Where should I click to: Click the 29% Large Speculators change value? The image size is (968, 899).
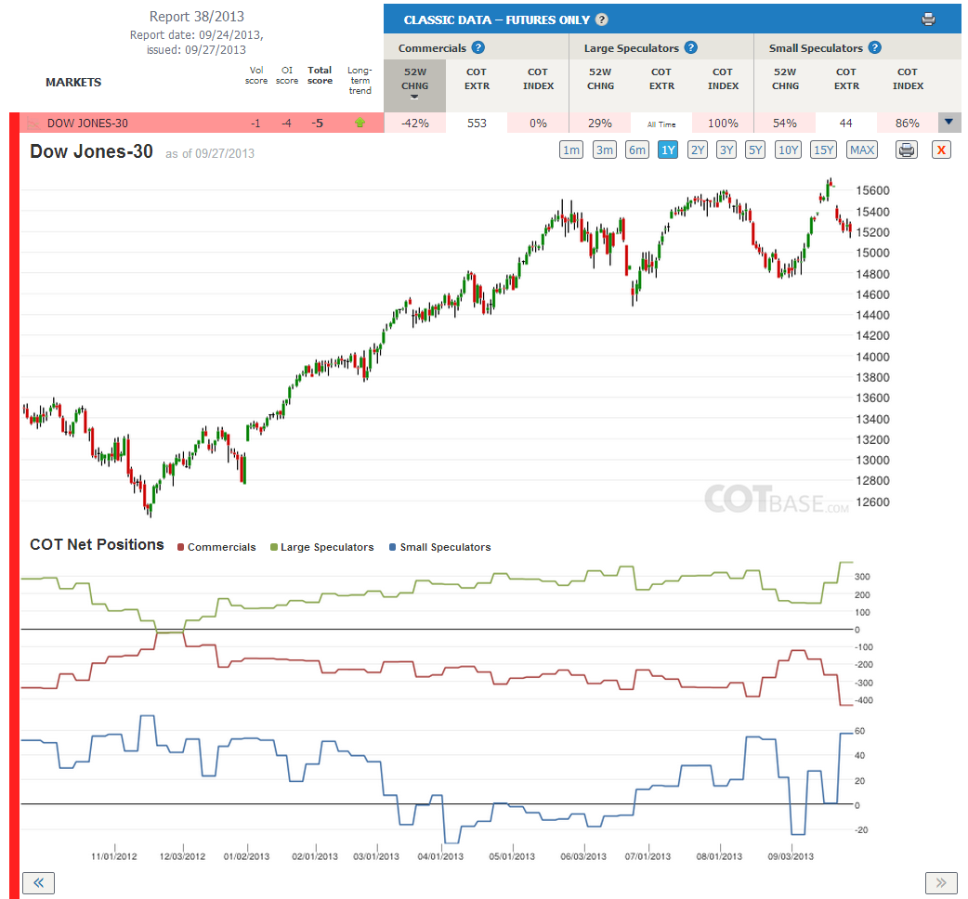(599, 123)
